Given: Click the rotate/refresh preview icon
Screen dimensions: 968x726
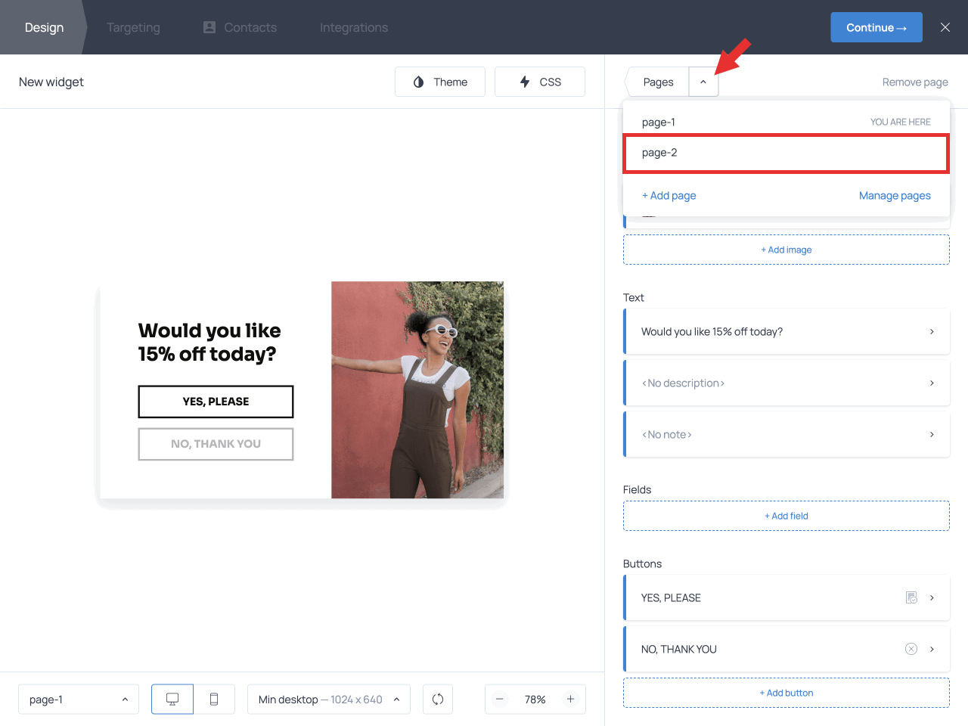Looking at the screenshot, I should pos(438,700).
